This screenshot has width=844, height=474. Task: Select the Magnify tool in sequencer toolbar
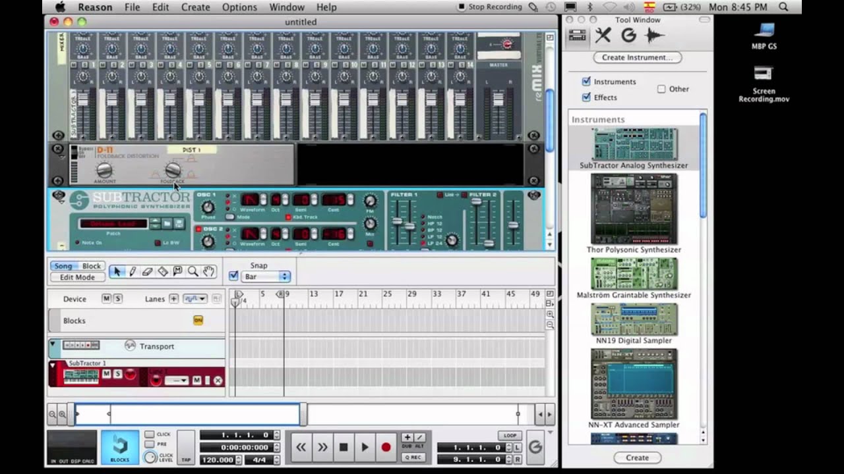[x=193, y=271]
